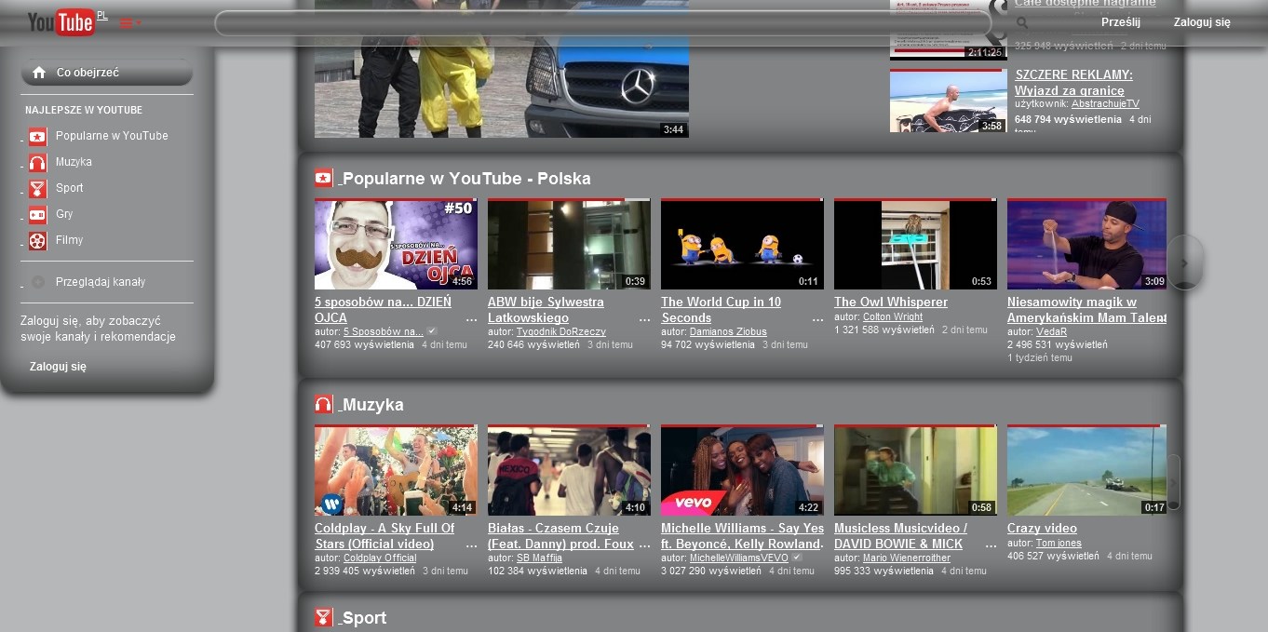Click the star icon of Popularne section header

[323, 178]
